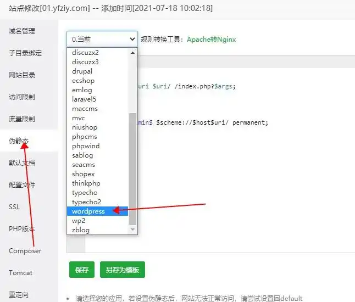Click the green 保存 button
The height and width of the screenshot is (302, 355).
point(82,270)
